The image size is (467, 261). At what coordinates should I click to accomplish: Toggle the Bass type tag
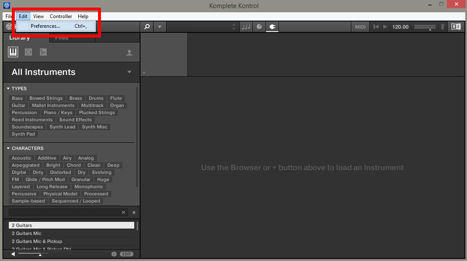click(x=17, y=99)
